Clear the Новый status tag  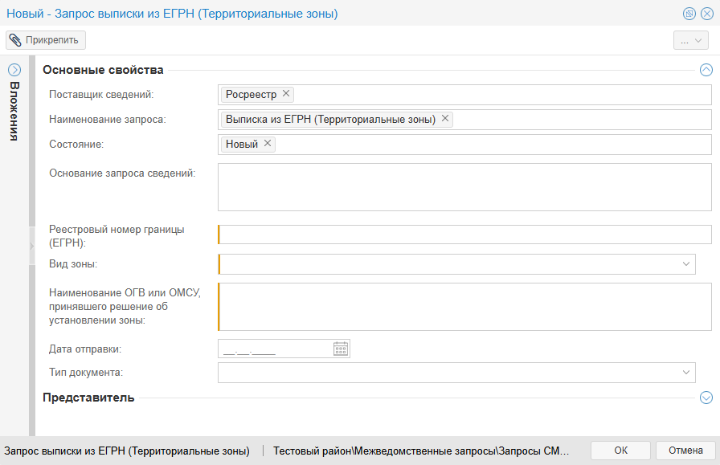tap(268, 144)
